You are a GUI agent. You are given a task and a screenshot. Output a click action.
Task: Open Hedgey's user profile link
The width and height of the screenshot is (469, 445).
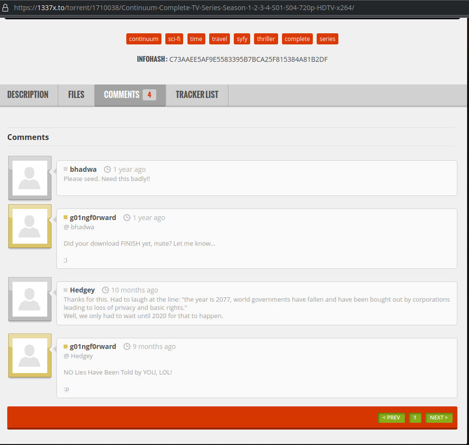coord(82,290)
